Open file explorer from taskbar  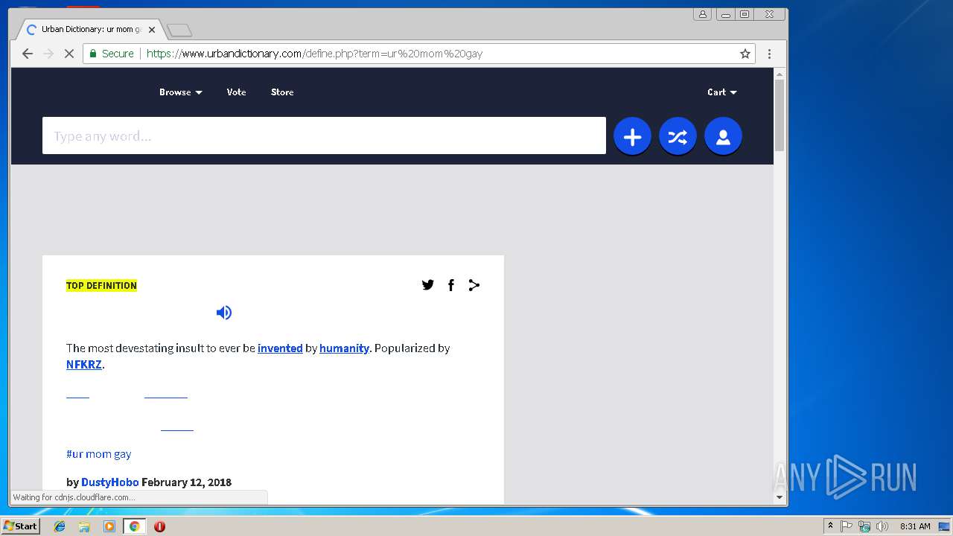[84, 526]
